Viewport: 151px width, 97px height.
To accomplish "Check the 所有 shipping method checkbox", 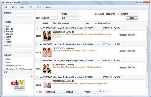I will click(x=5, y=59).
